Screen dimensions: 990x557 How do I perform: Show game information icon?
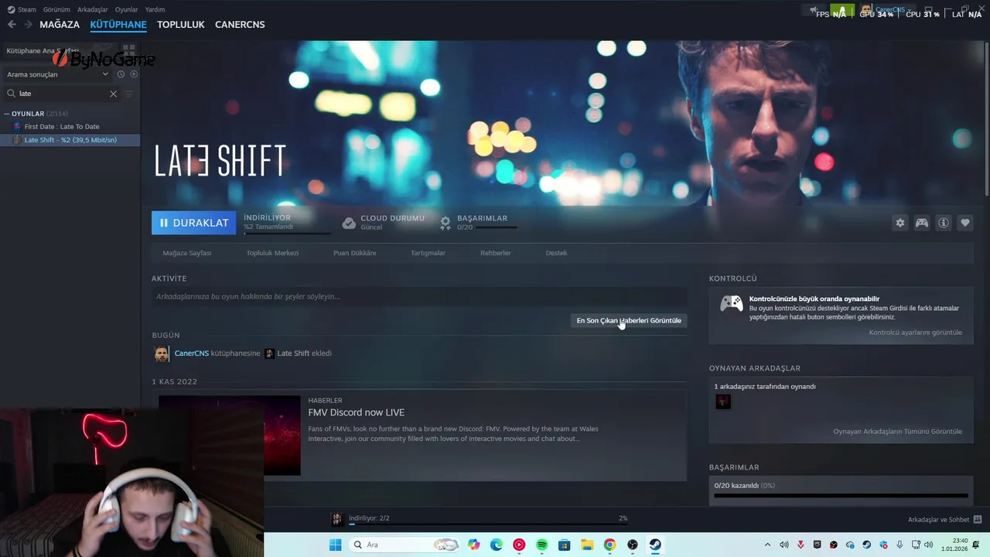(x=944, y=223)
